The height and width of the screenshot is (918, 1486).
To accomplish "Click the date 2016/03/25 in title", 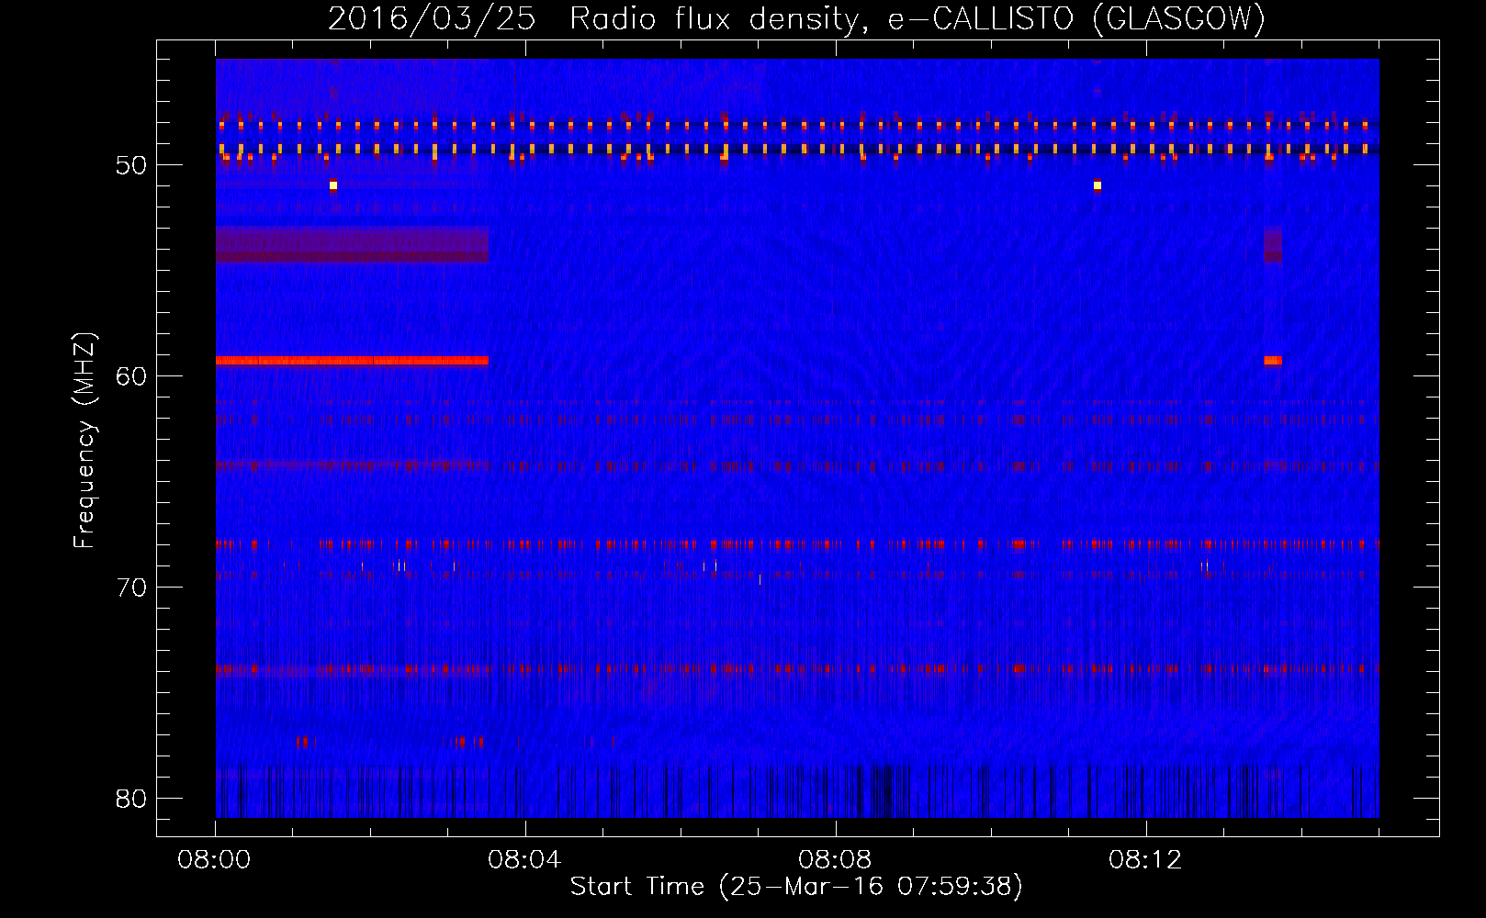I will click(x=432, y=18).
